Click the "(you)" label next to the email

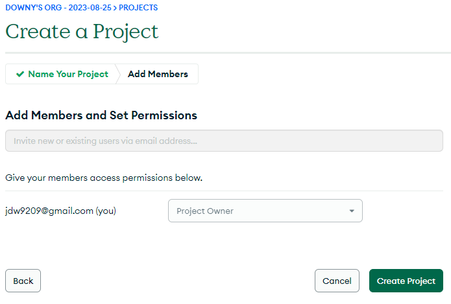106,211
